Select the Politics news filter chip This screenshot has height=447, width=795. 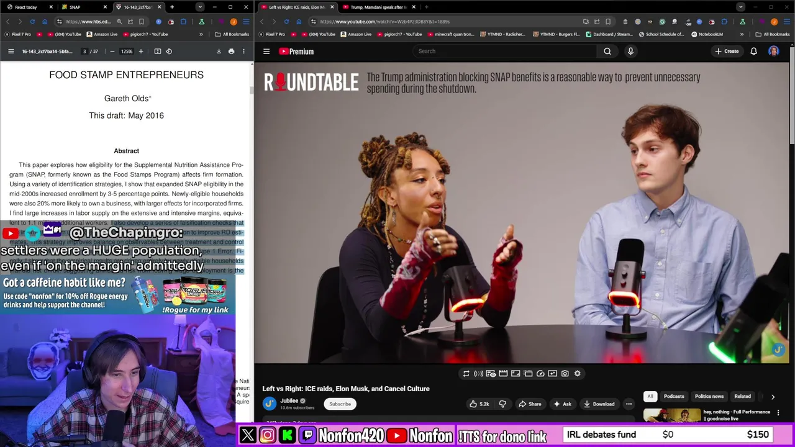pos(709,396)
